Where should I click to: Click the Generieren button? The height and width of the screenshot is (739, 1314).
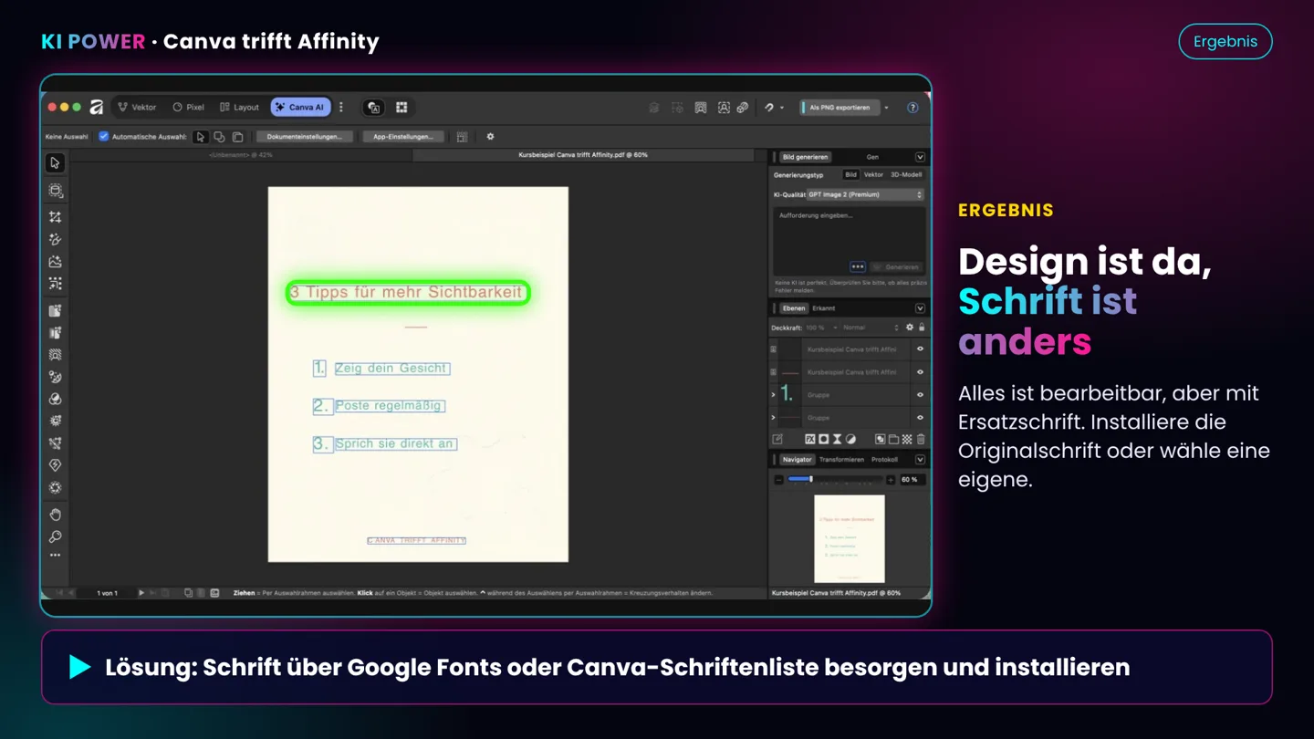click(x=895, y=267)
